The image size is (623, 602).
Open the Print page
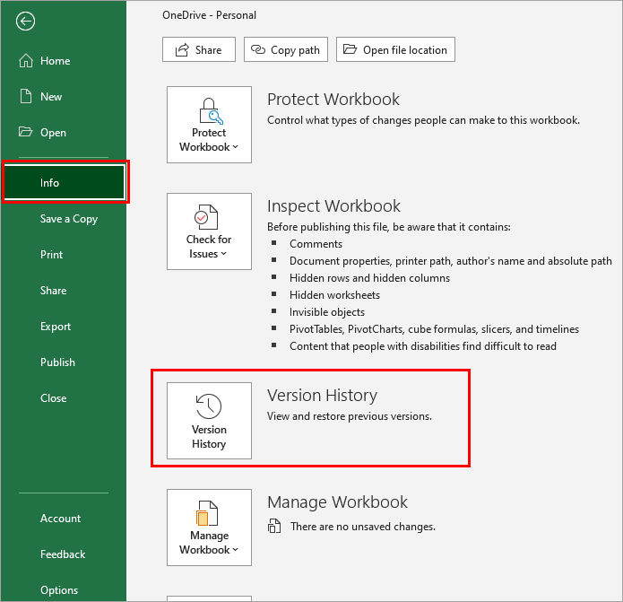52,255
